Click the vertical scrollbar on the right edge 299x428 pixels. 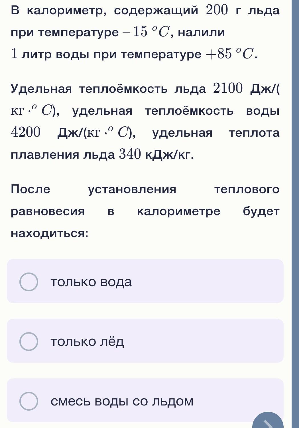[295, 200]
